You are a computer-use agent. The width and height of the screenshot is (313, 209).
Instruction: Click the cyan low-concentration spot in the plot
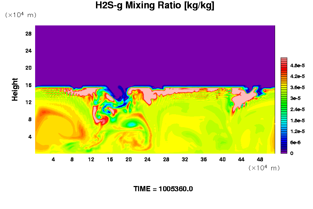131,124
